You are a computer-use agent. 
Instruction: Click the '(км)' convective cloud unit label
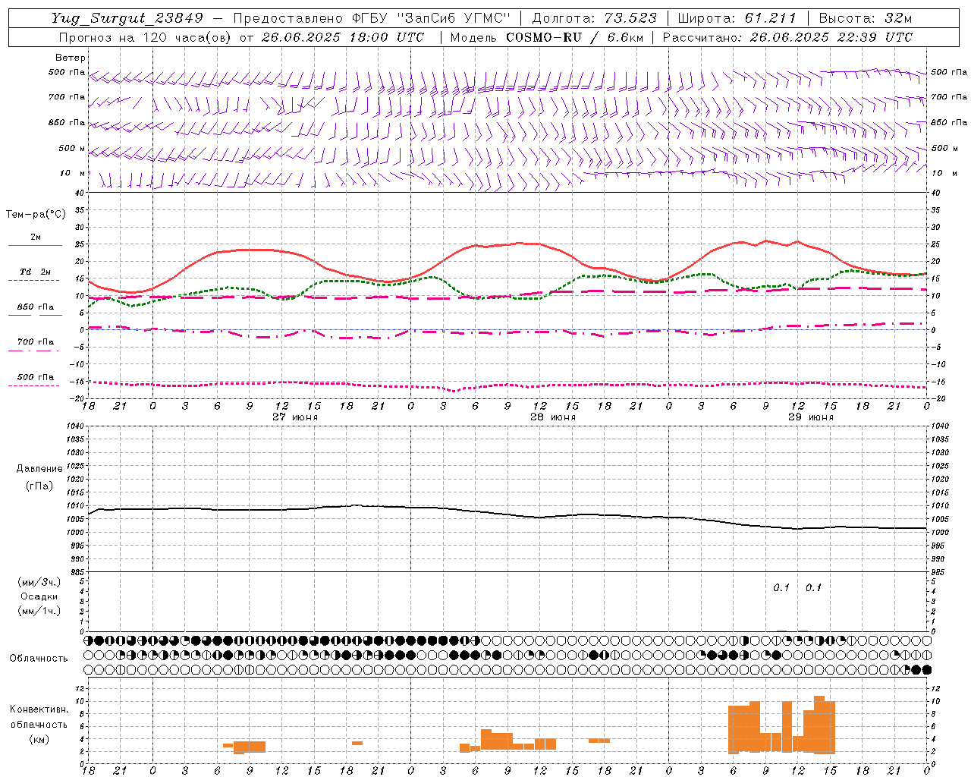[39, 739]
